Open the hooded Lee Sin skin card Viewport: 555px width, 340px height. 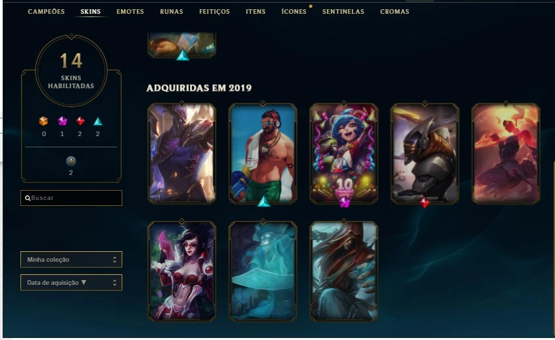coord(344,272)
